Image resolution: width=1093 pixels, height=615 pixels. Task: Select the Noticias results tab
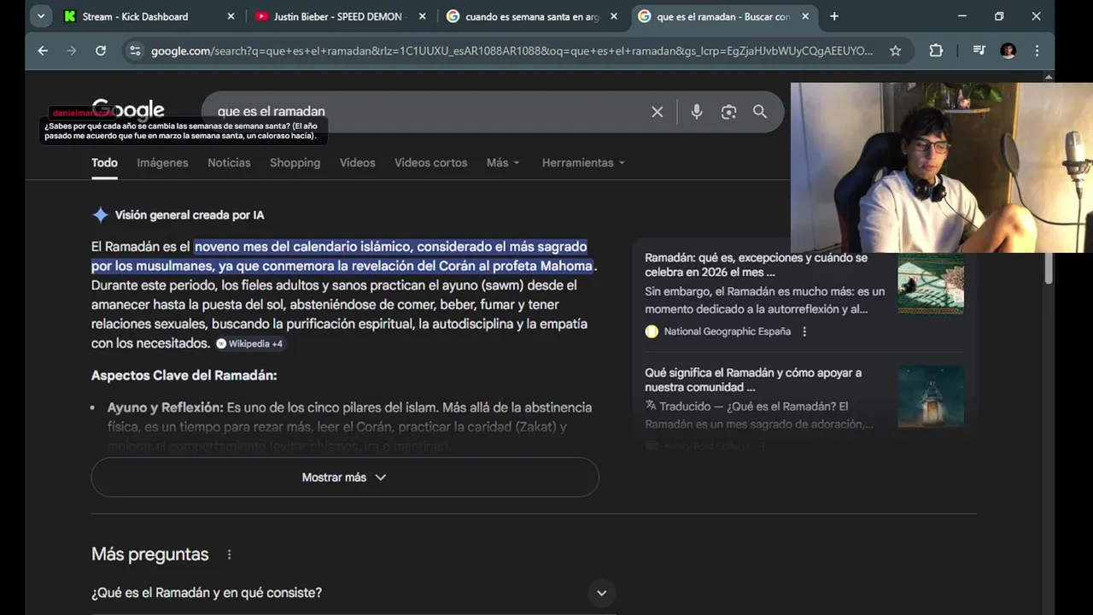tap(229, 162)
